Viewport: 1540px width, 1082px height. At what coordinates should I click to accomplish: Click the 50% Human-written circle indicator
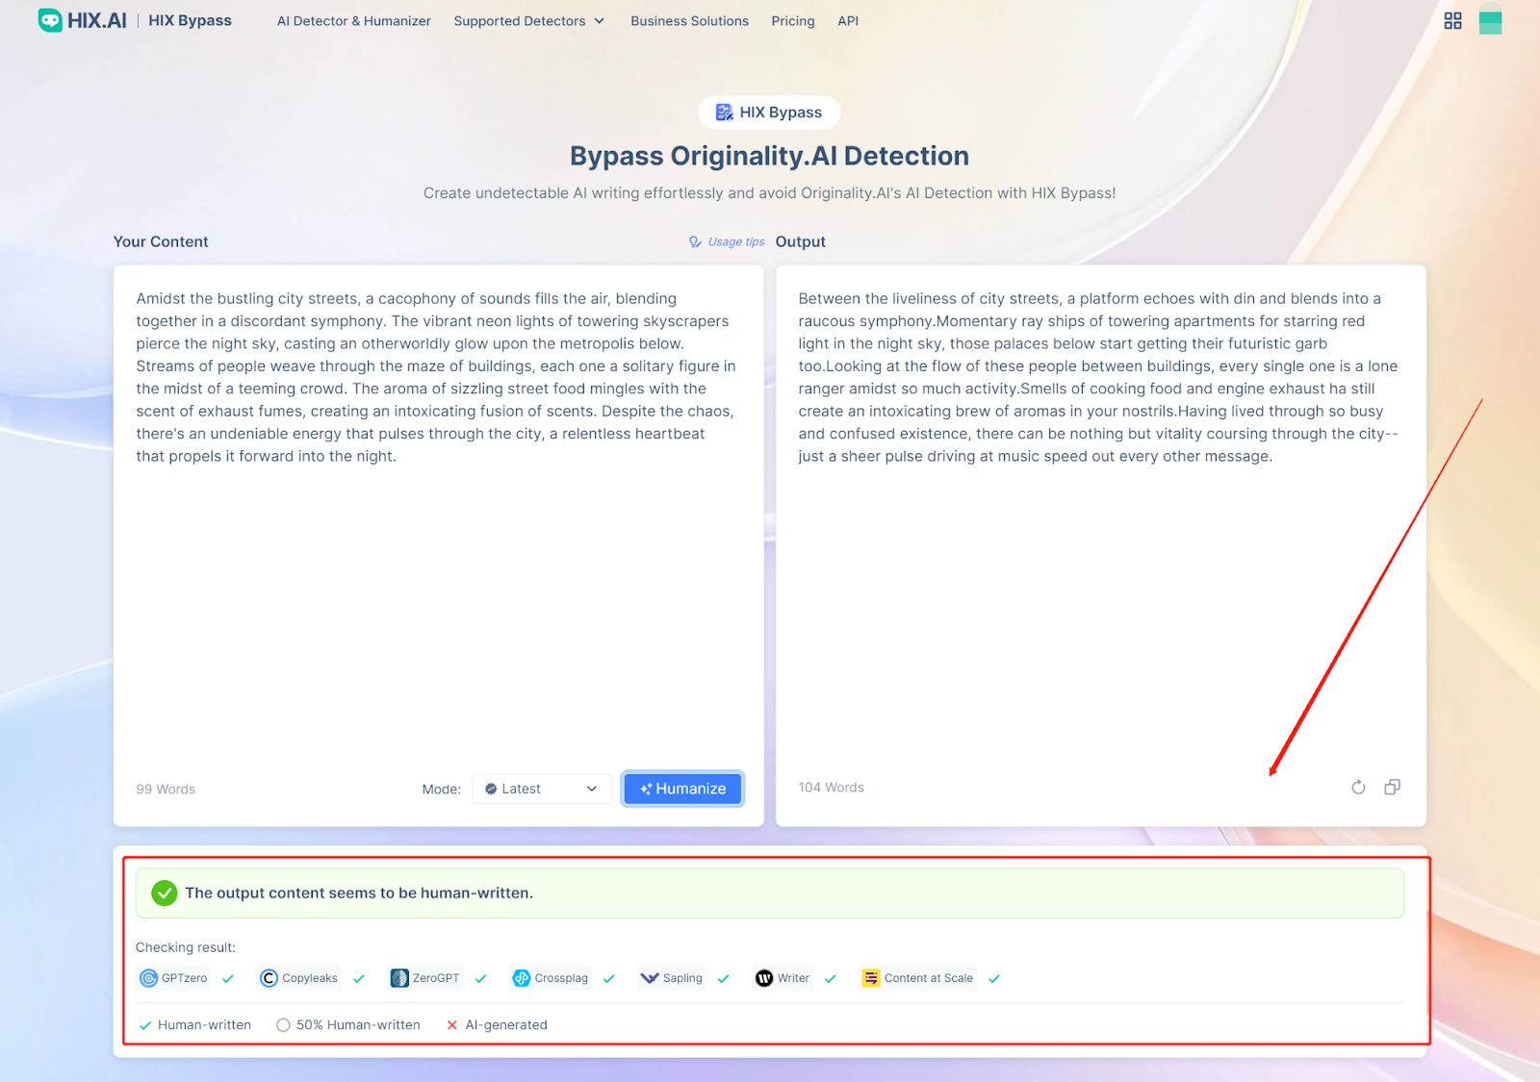tap(283, 1025)
